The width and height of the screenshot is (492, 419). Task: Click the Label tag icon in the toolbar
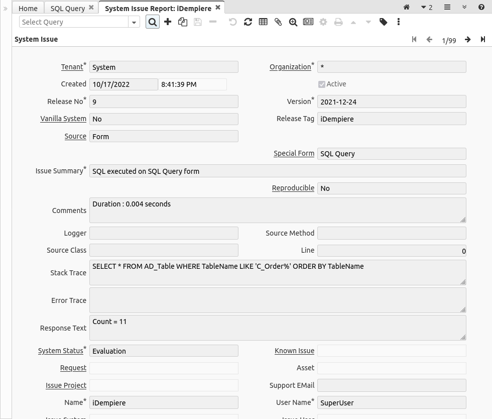click(x=384, y=22)
